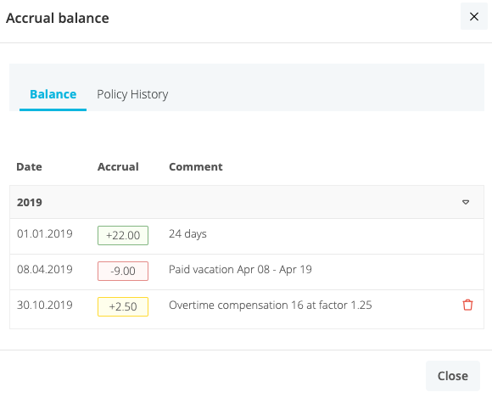Select the Balance tab

pos(53,94)
